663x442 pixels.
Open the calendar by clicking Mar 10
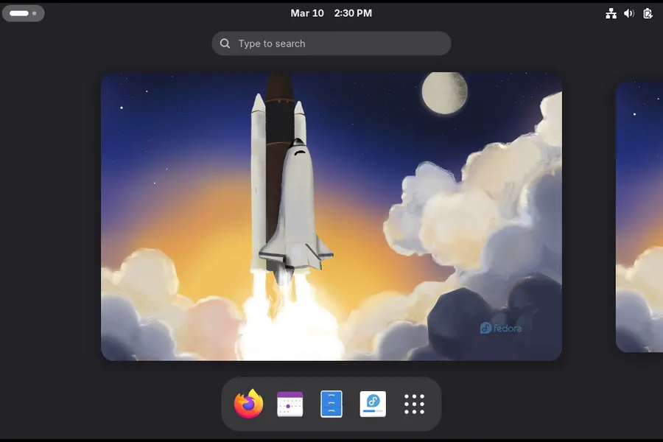coord(307,13)
